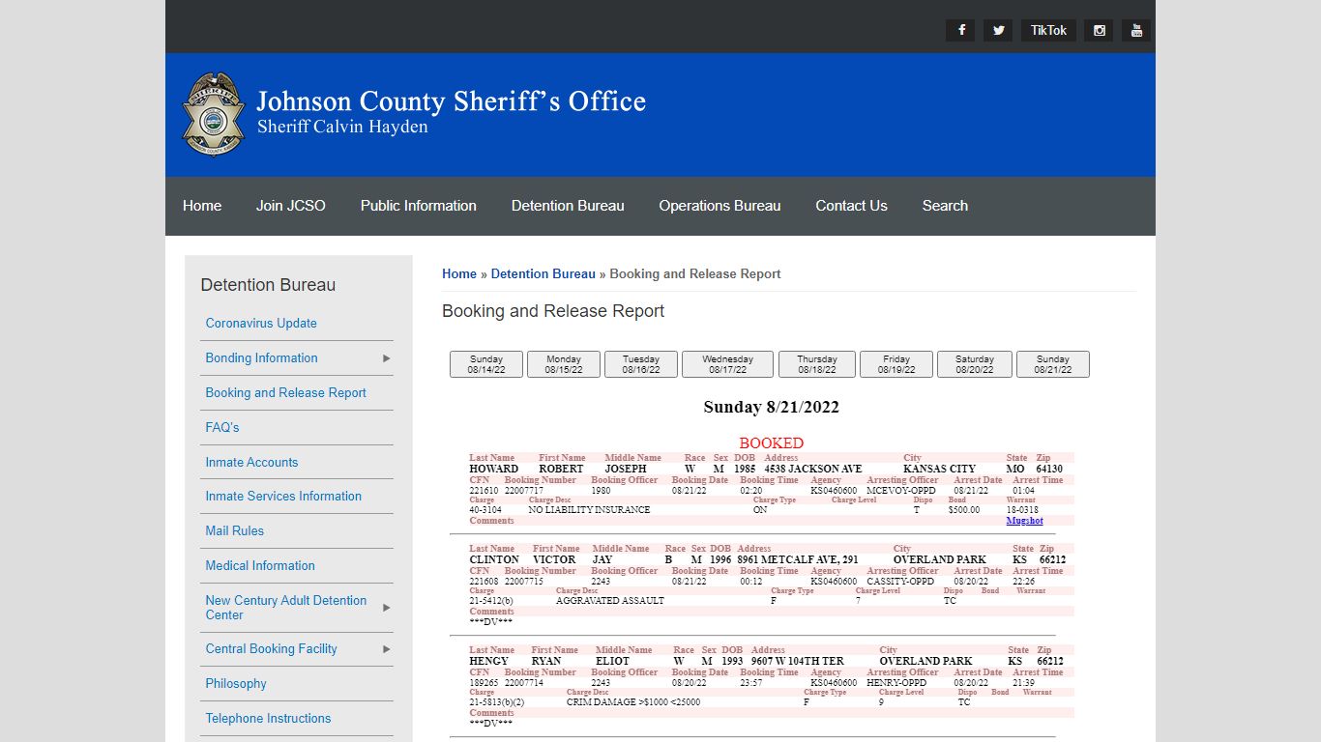This screenshot has width=1321, height=742.
Task: Open the Instagram social icon
Action: [x=1099, y=30]
